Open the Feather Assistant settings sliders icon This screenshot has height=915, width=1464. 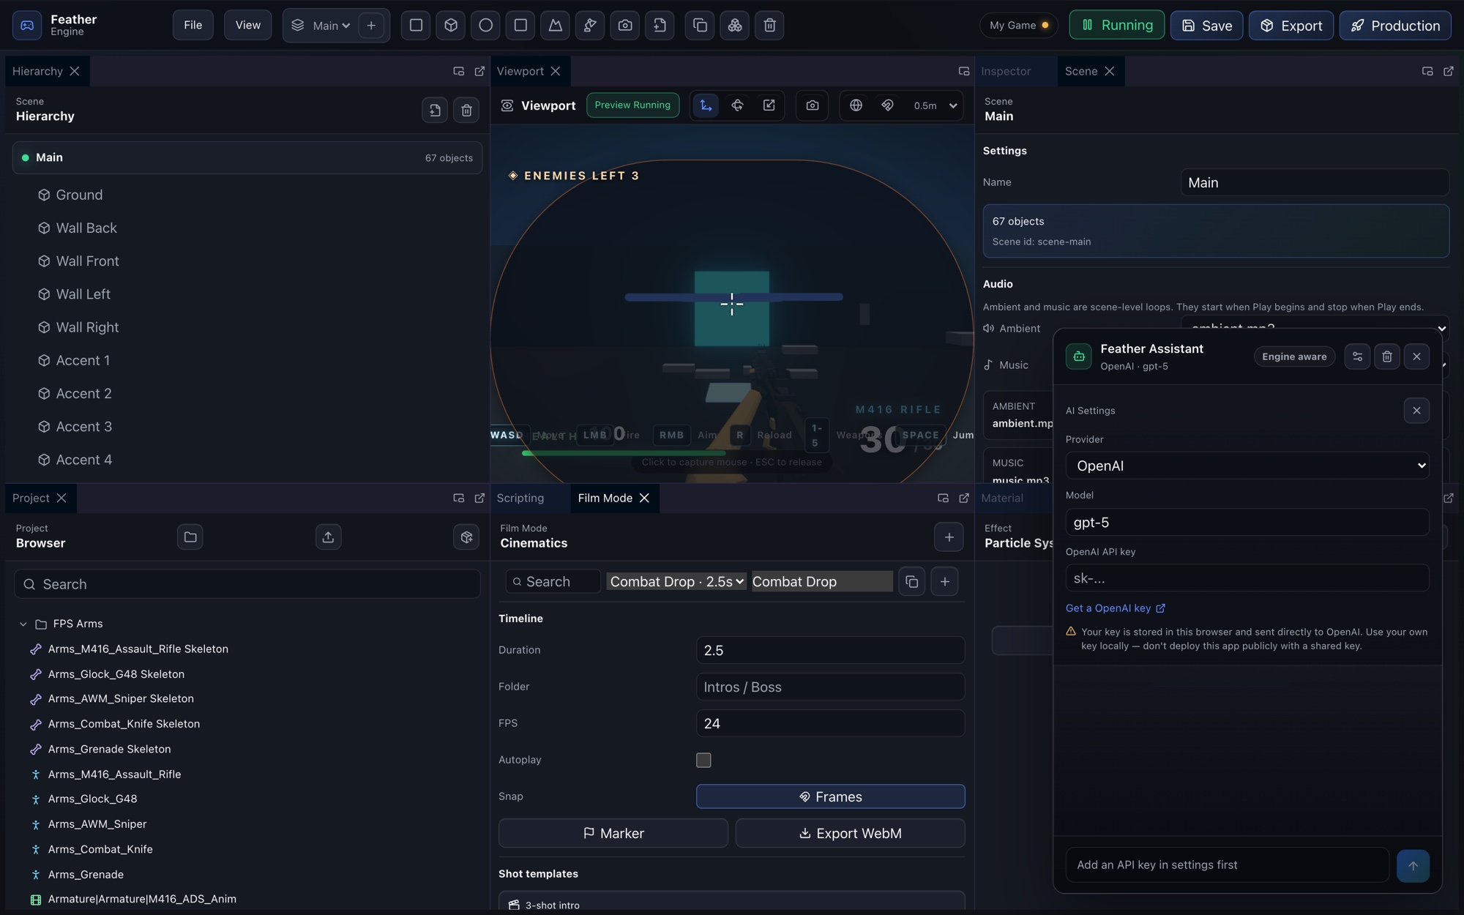tap(1357, 356)
